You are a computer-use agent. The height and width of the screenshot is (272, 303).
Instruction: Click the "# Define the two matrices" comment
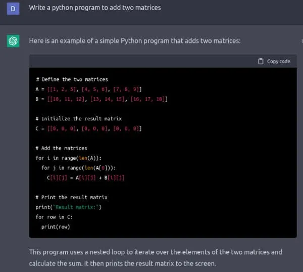click(72, 79)
